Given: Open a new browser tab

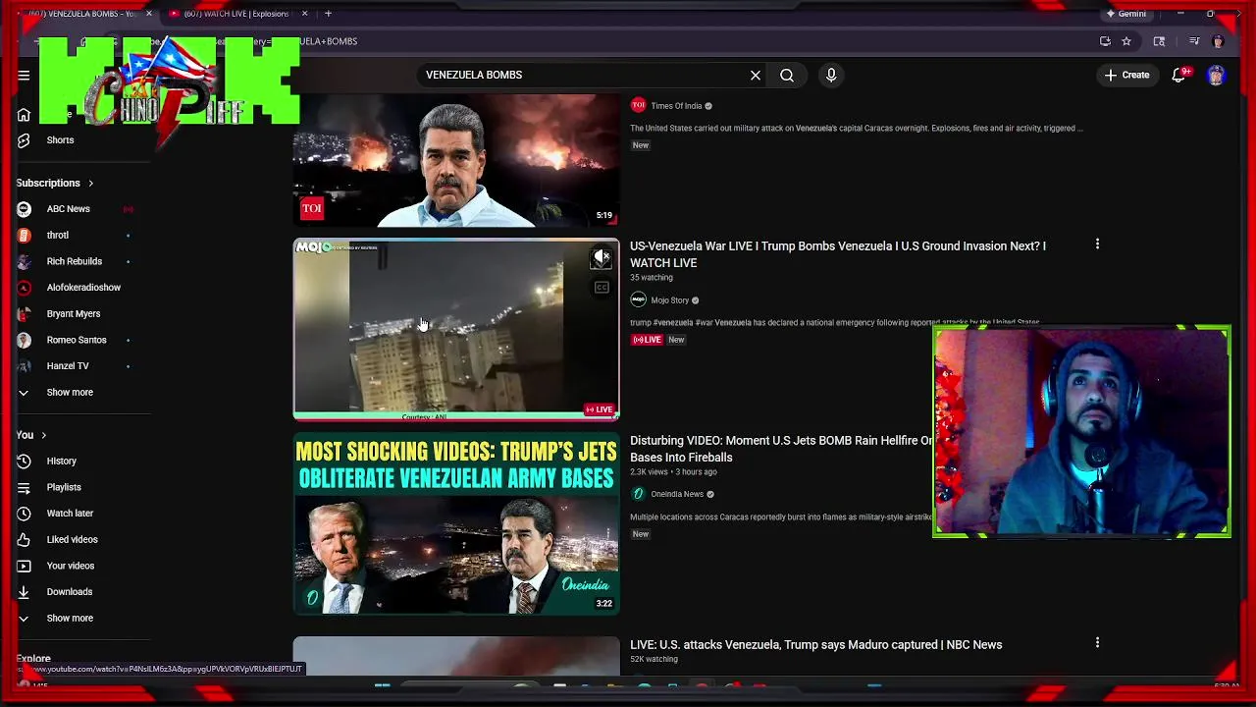Looking at the screenshot, I should pyautogui.click(x=328, y=14).
